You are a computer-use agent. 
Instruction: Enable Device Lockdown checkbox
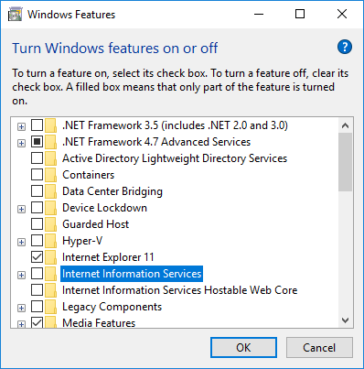tap(37, 208)
